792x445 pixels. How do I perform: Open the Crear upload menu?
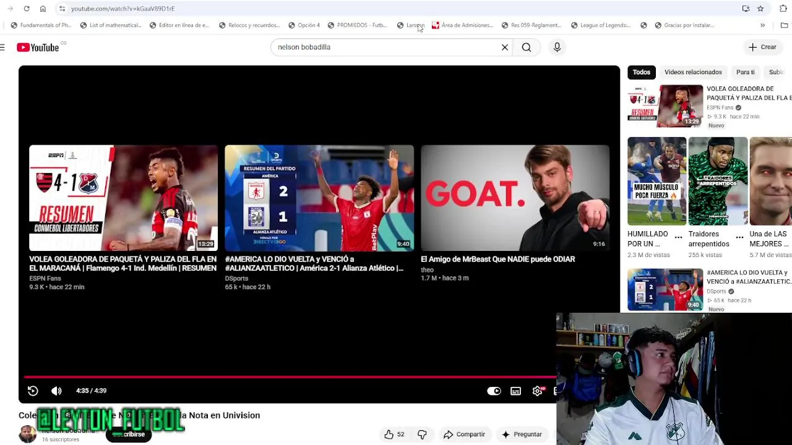tap(762, 47)
